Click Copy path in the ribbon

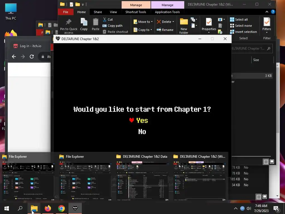pyautogui.click(x=112, y=26)
